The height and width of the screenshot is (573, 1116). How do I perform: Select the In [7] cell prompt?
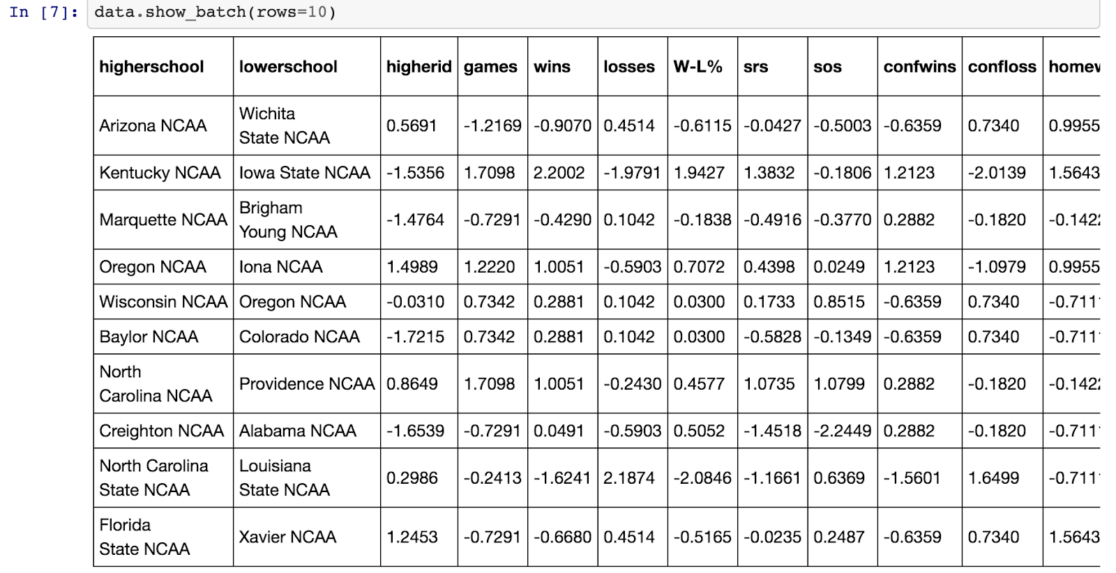(x=43, y=13)
